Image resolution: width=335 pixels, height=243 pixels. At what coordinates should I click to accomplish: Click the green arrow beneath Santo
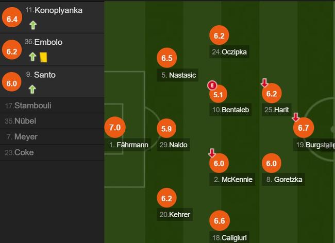click(x=32, y=90)
